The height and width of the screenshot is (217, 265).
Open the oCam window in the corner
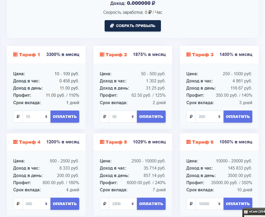pos(254,212)
